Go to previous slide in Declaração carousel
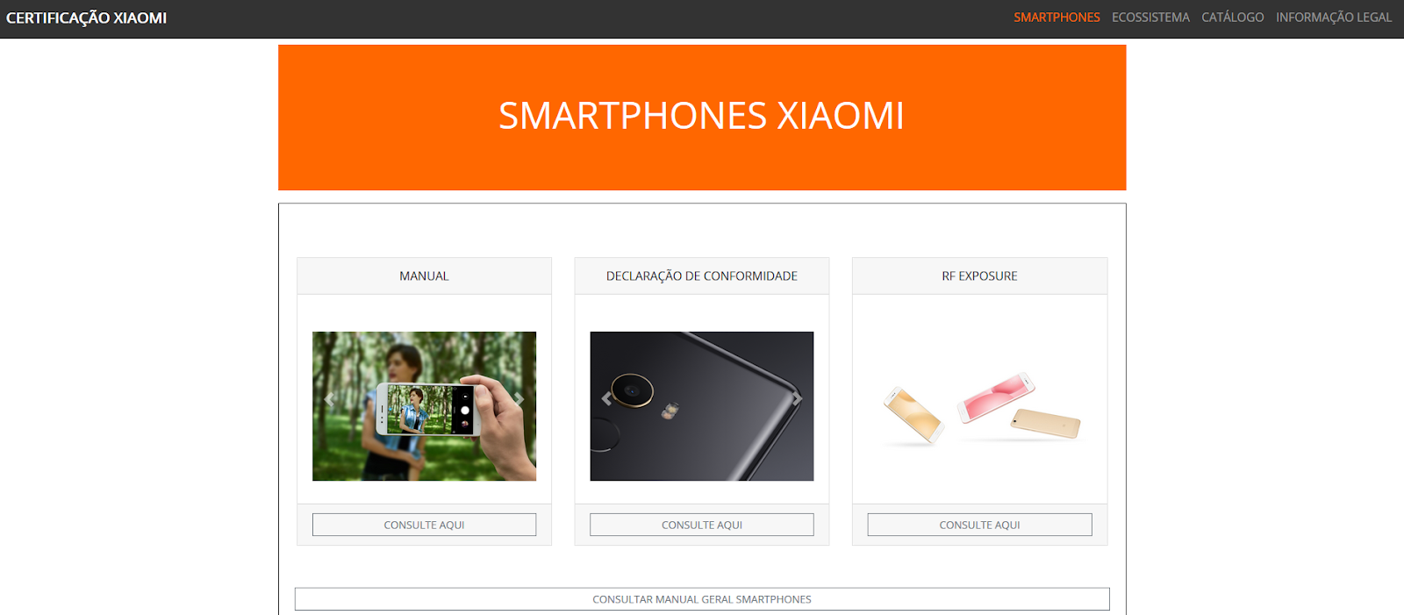This screenshot has height=615, width=1404. click(607, 399)
